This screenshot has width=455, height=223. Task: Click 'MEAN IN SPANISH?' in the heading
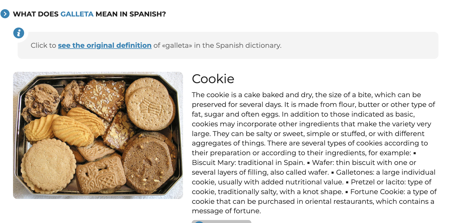[x=131, y=14]
